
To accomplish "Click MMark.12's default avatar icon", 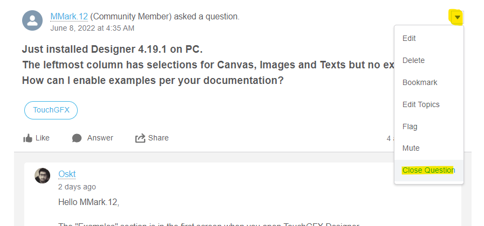I will [32, 20].
